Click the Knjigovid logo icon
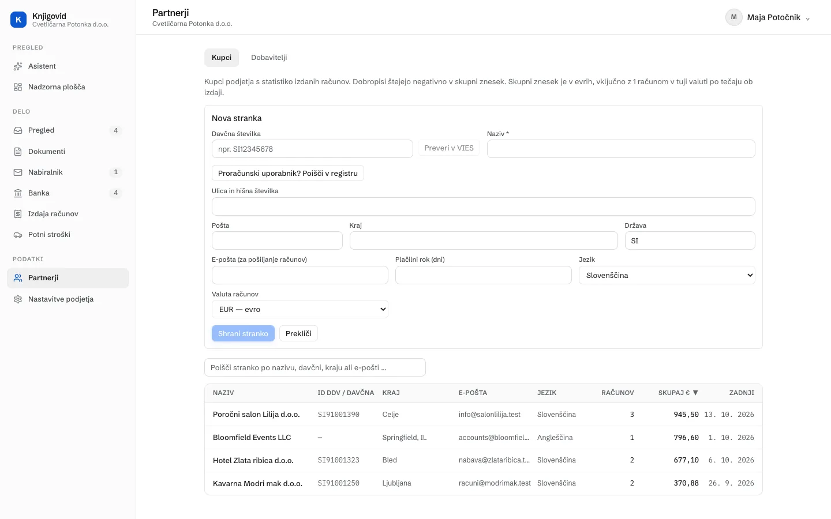 [18, 20]
